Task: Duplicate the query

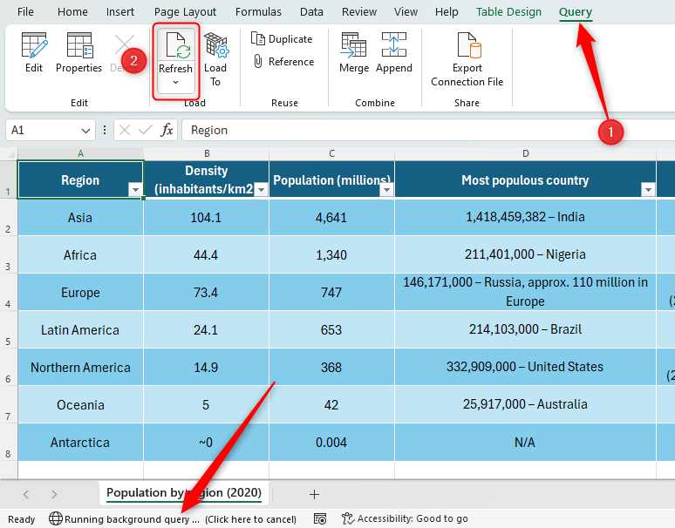Action: (282, 39)
